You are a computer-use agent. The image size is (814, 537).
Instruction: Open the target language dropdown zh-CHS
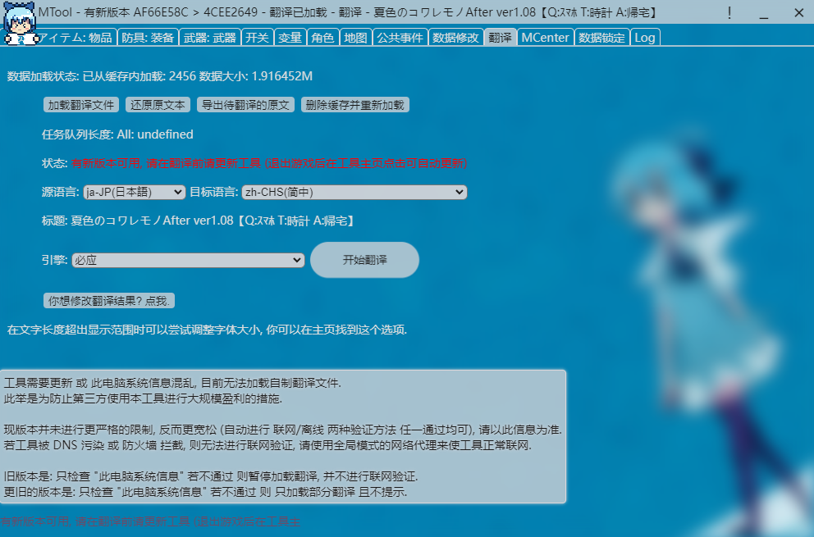pos(354,192)
